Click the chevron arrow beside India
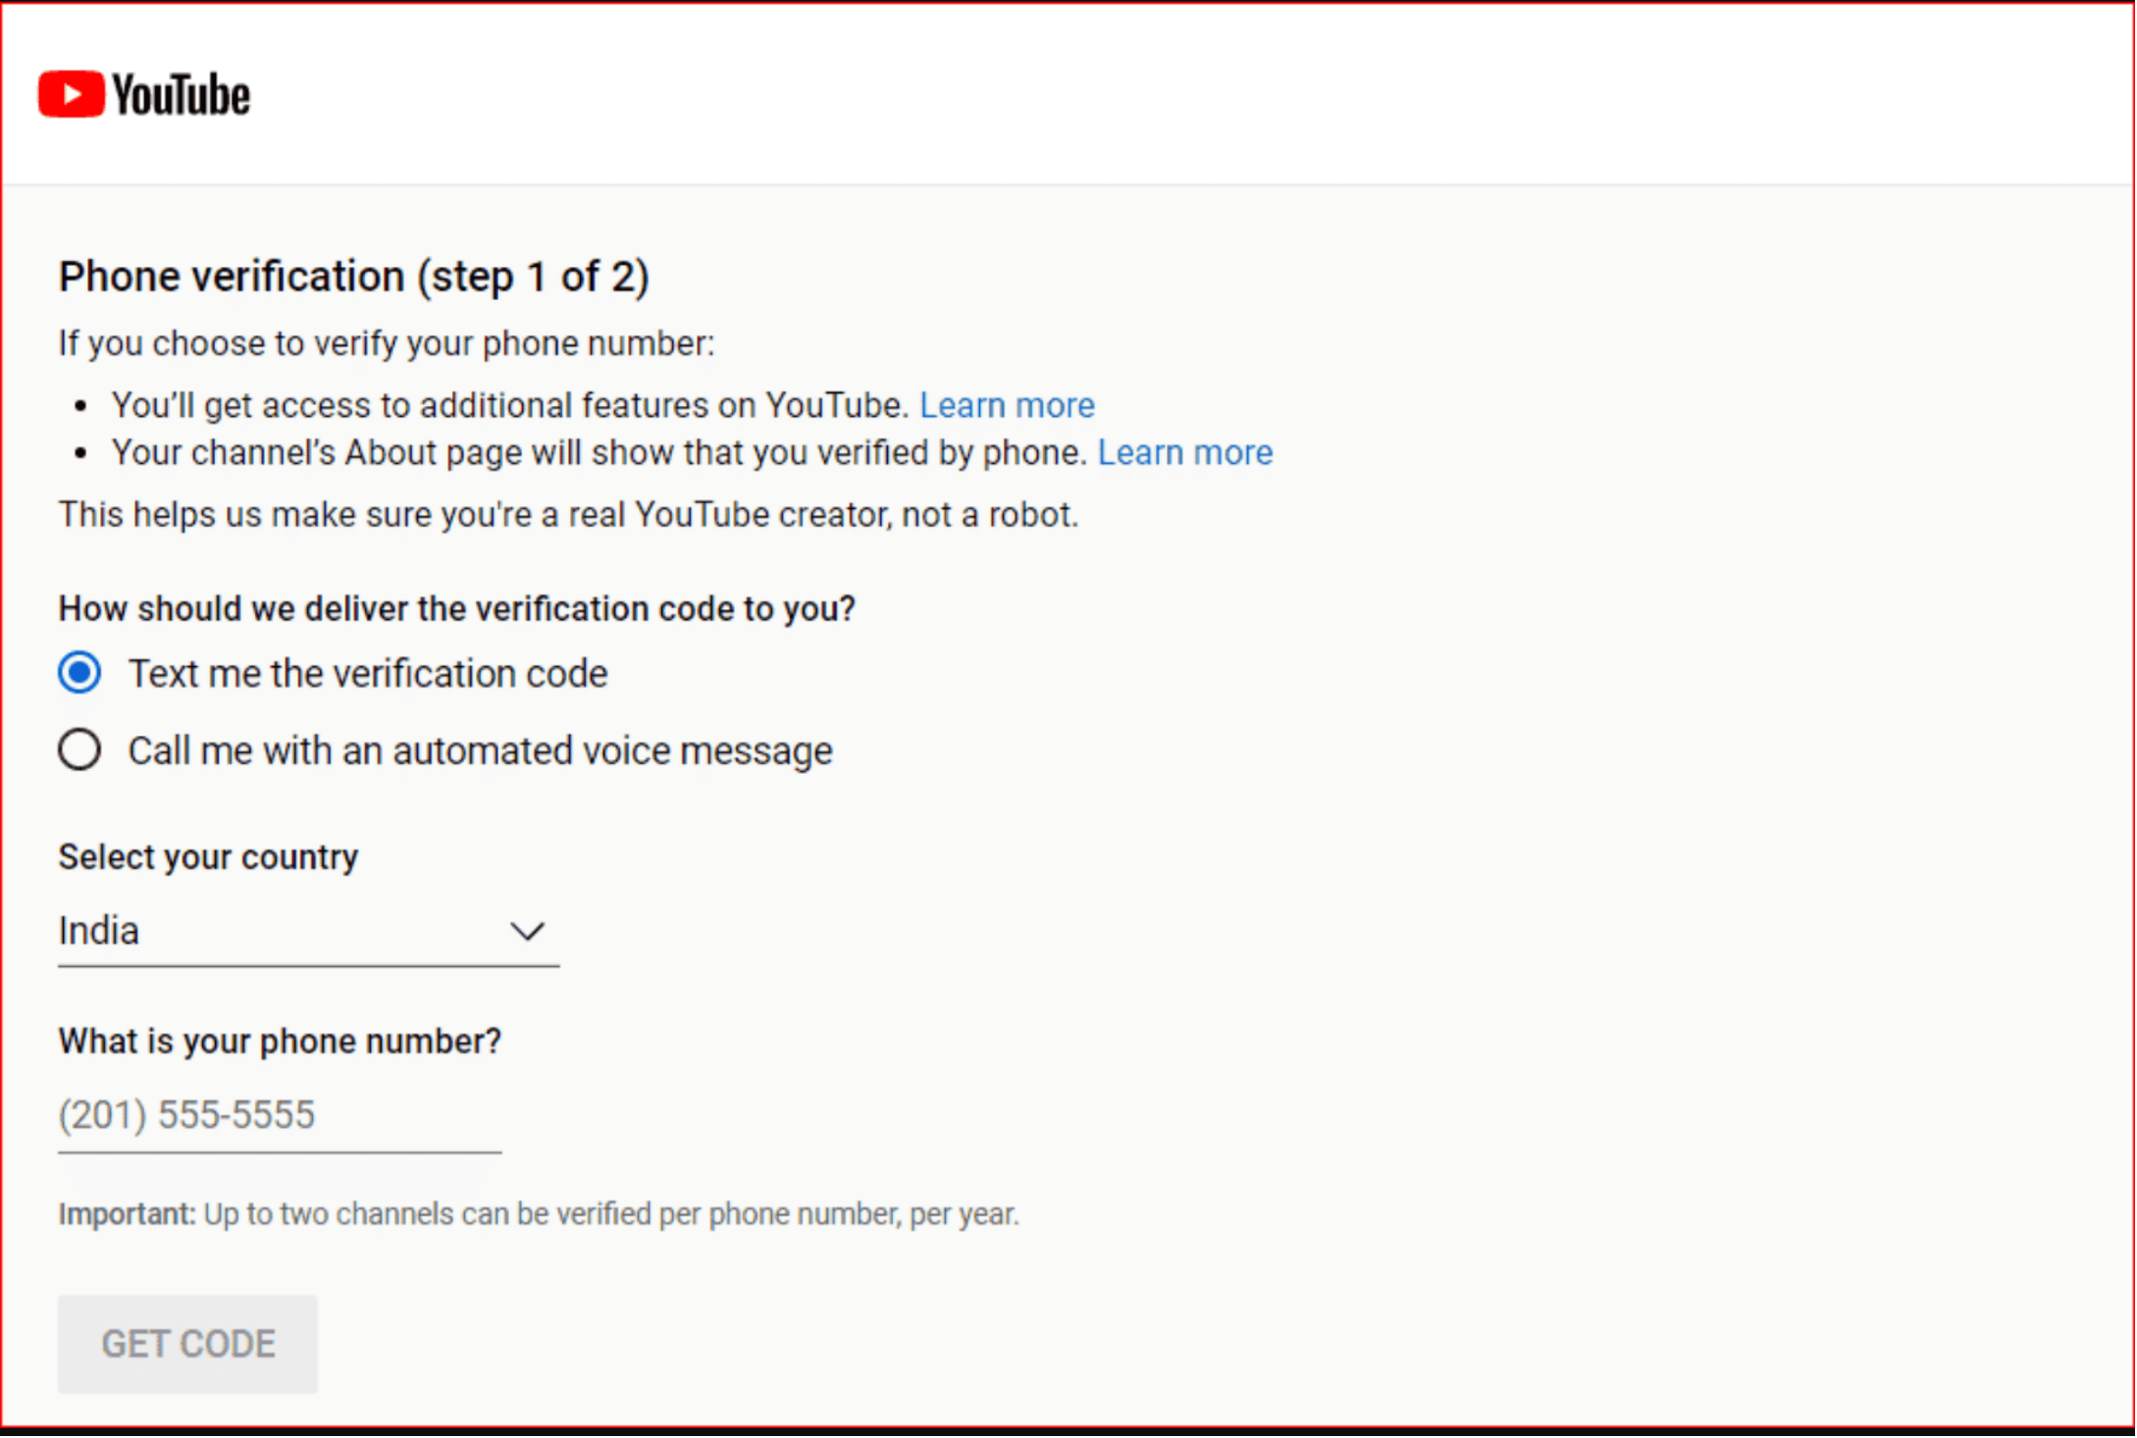This screenshot has width=2137, height=1438. coord(528,930)
